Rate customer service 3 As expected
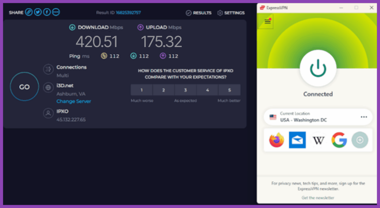The height and width of the screenshot is (208, 380). [186, 90]
